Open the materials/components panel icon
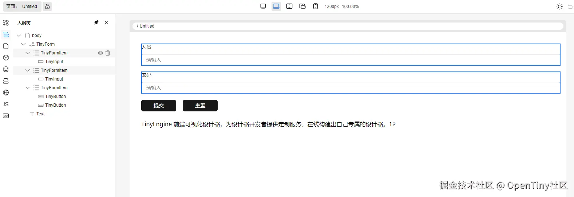The image size is (574, 197). tap(6, 23)
